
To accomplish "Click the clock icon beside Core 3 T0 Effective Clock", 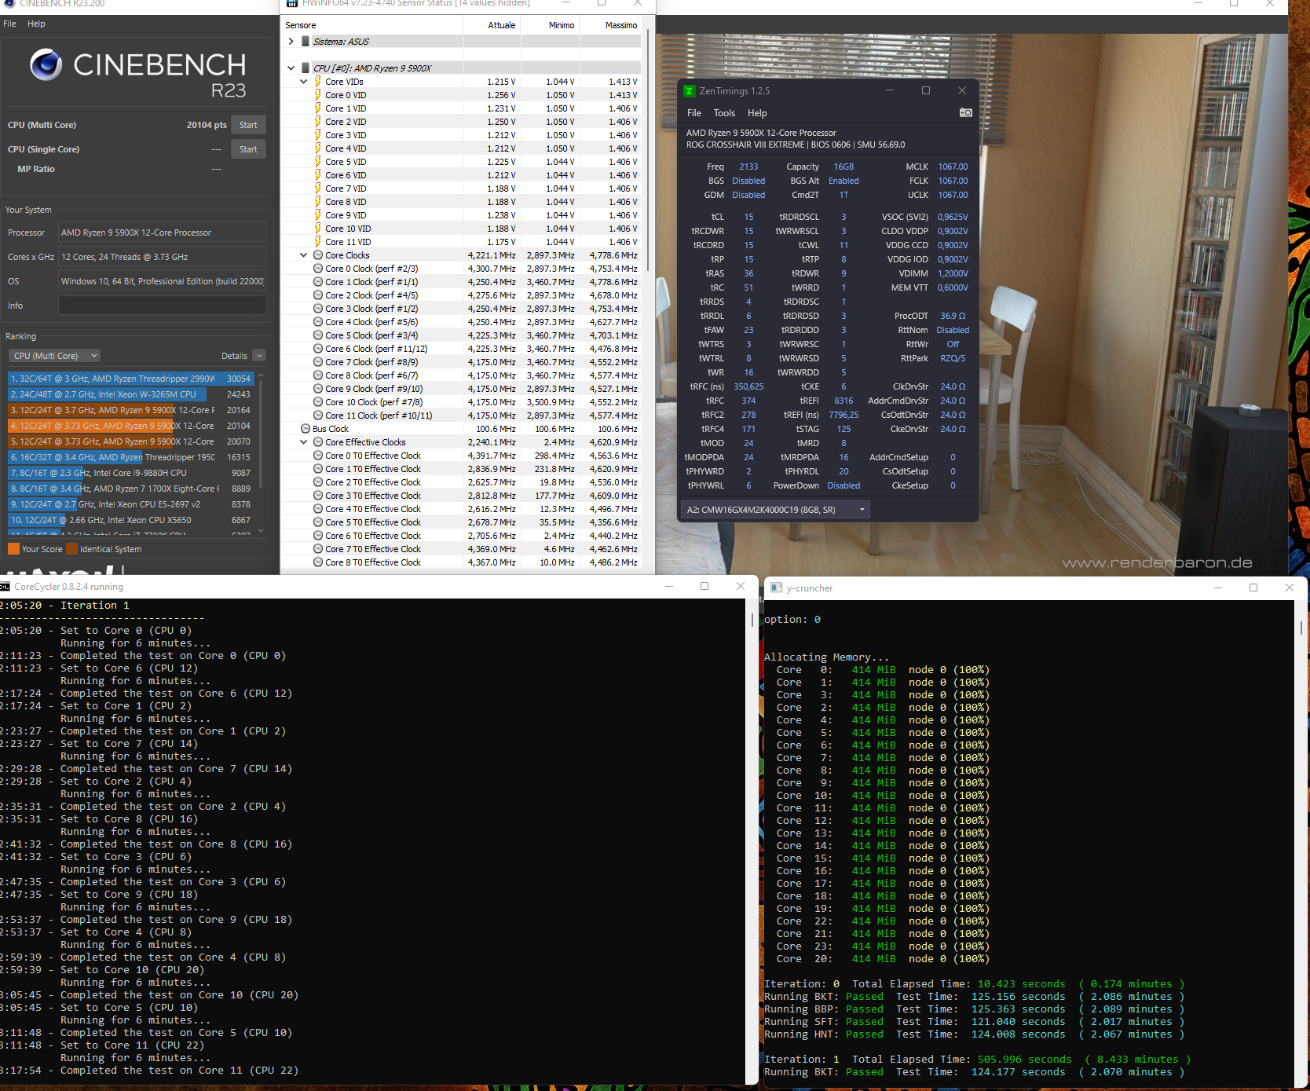I will point(318,496).
